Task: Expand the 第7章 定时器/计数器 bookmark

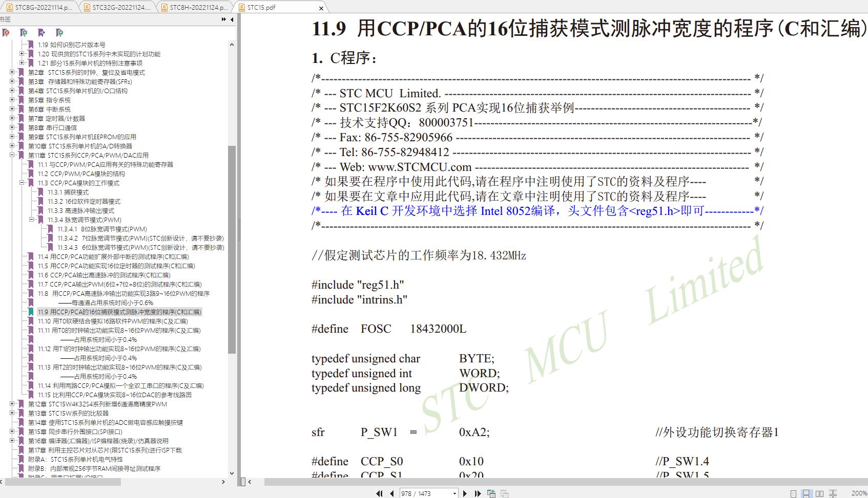Action: pos(12,118)
